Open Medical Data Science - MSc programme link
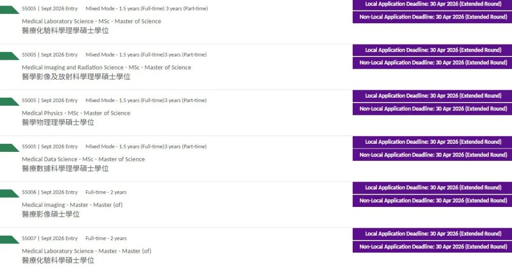 pyautogui.click(x=83, y=159)
